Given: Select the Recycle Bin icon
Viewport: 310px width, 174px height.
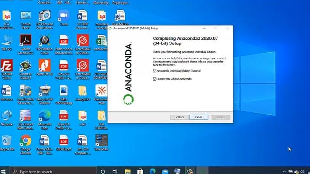Looking at the screenshot, I should click(7, 143).
